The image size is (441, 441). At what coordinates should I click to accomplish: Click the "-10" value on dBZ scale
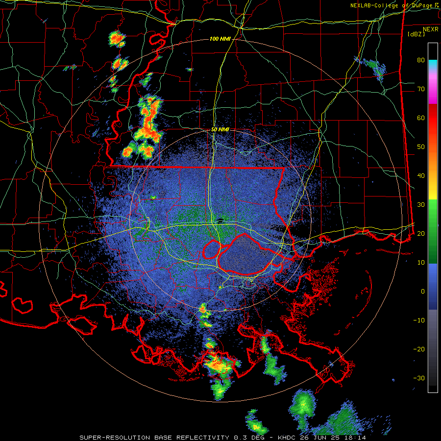click(x=419, y=320)
